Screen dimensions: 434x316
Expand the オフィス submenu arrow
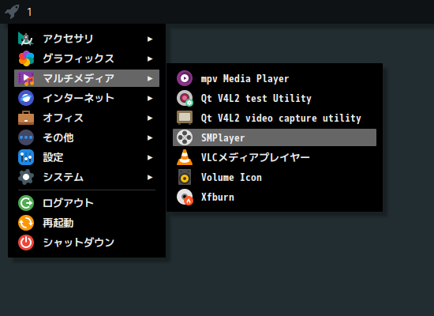[x=150, y=118]
